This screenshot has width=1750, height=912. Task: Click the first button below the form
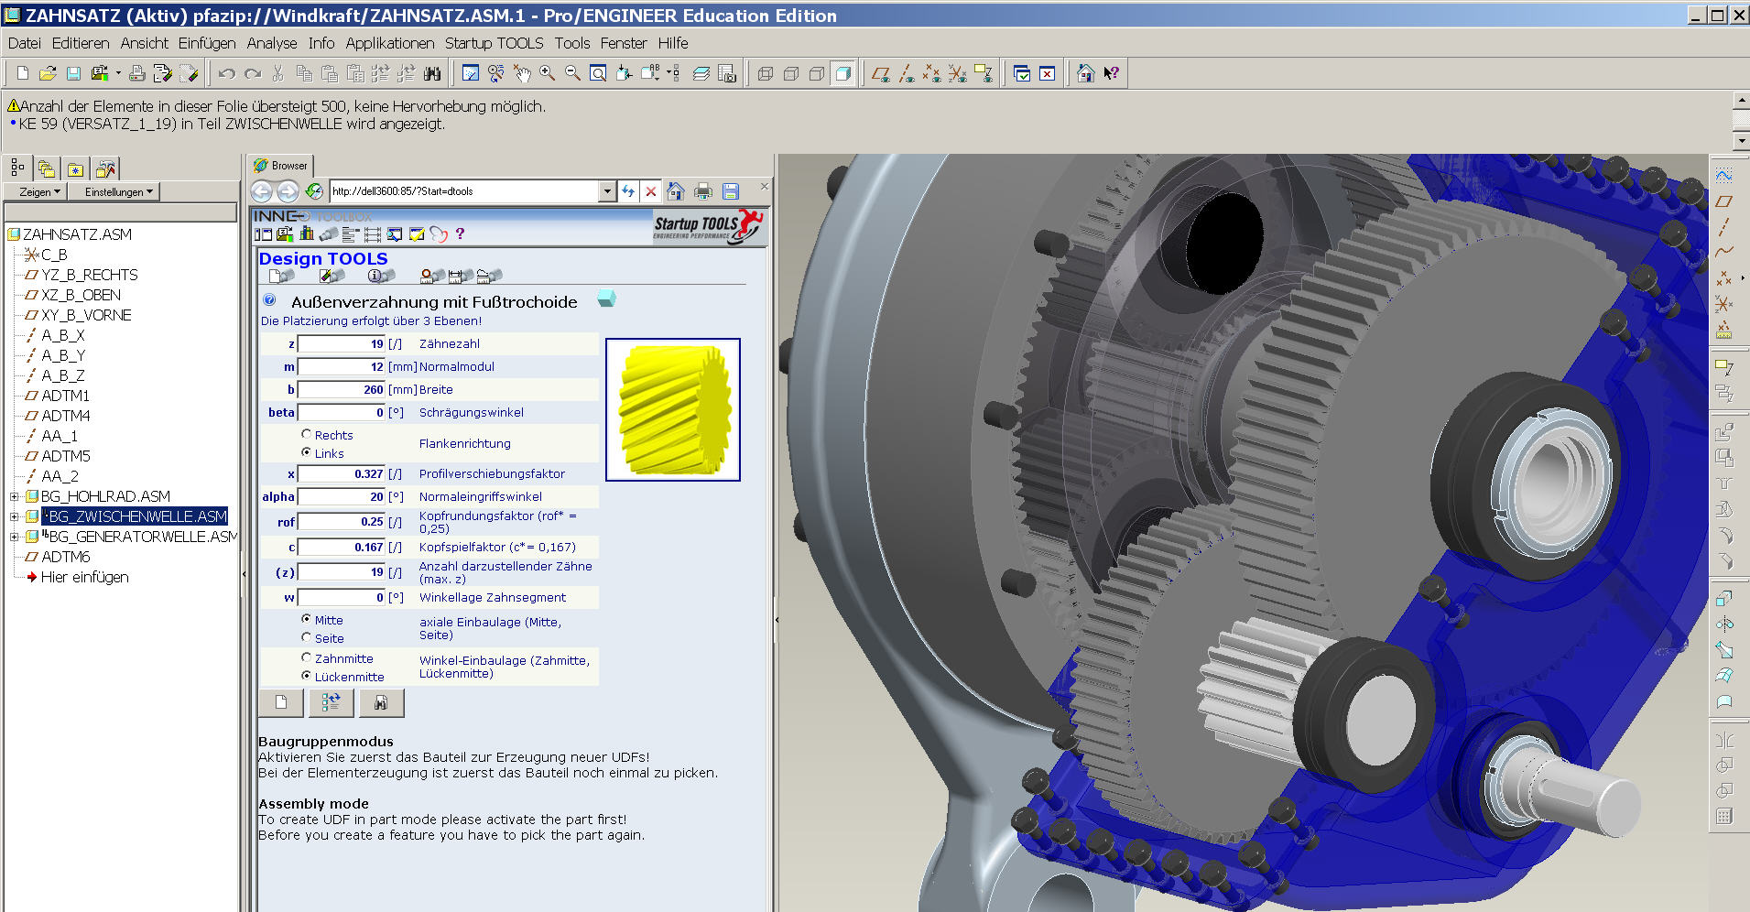pos(282,702)
